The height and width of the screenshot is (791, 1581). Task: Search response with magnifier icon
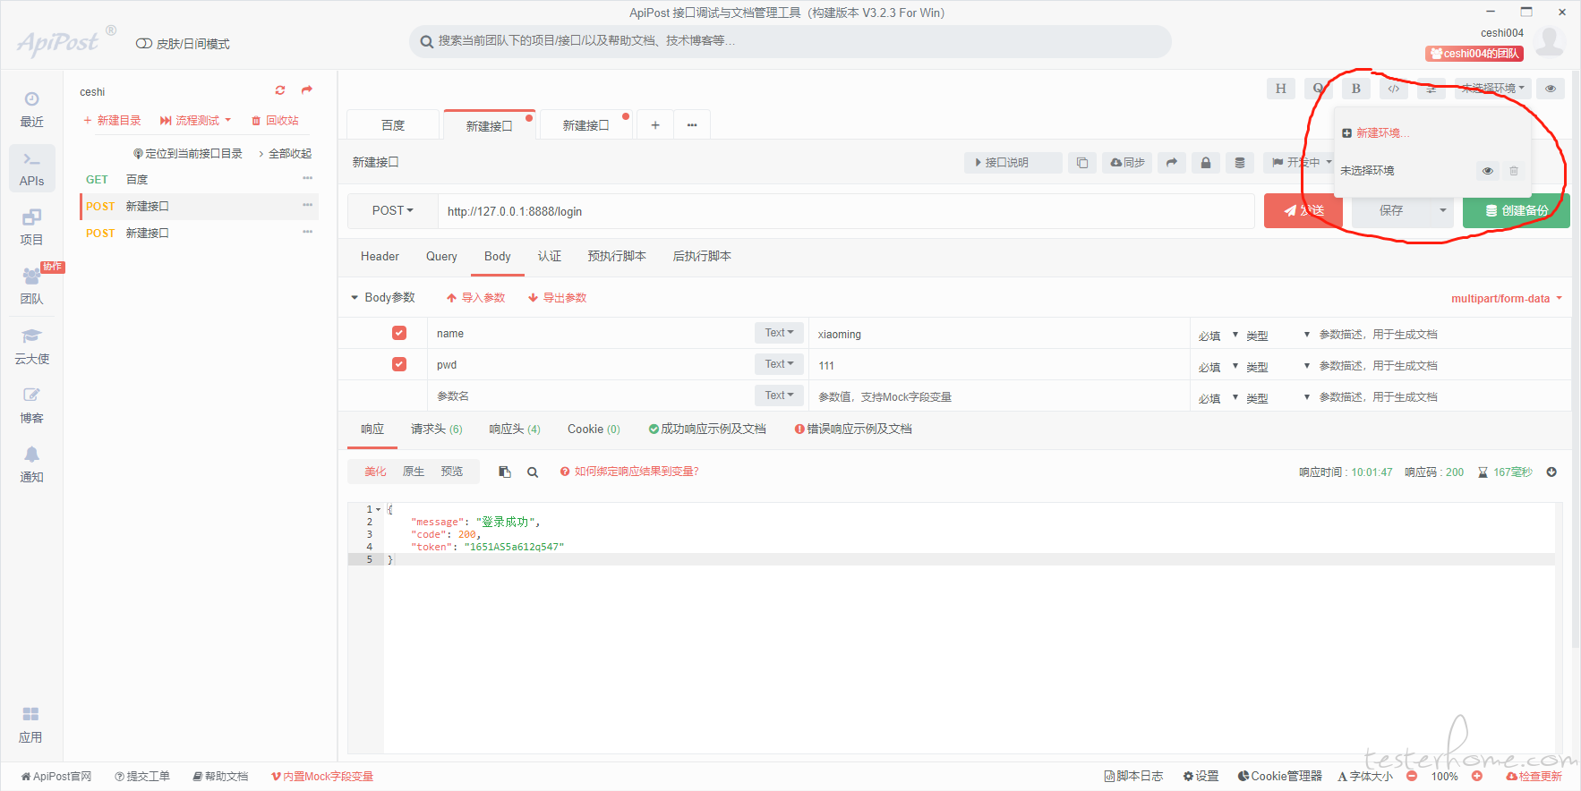[x=533, y=472]
